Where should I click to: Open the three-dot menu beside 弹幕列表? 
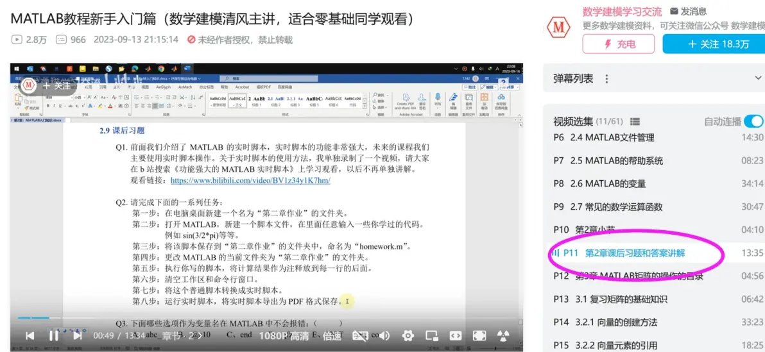[606, 78]
